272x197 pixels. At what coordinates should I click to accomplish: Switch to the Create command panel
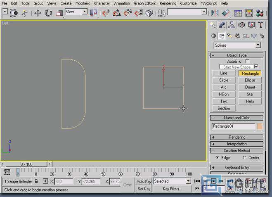[213, 25]
